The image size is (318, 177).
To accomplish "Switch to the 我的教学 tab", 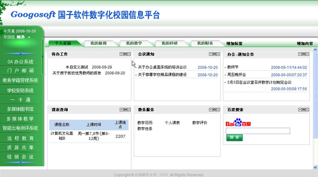I will tap(134, 43).
